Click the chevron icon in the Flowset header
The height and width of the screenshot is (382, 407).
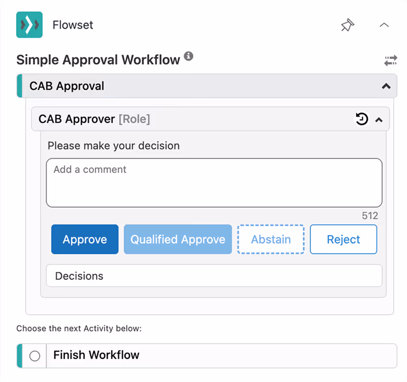[x=384, y=25]
